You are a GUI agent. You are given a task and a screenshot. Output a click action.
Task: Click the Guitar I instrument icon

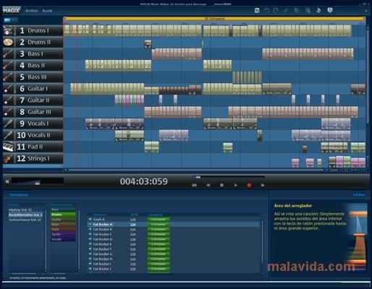coord(8,89)
